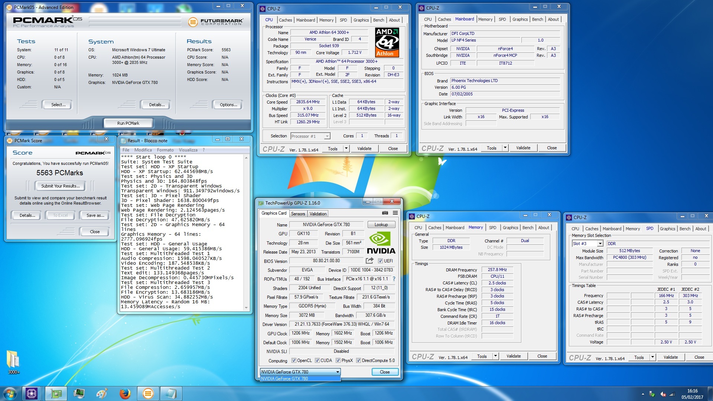Open the Task Manager monitor taskbar icon
This screenshot has height=401, width=713.
pyautogui.click(x=79, y=393)
